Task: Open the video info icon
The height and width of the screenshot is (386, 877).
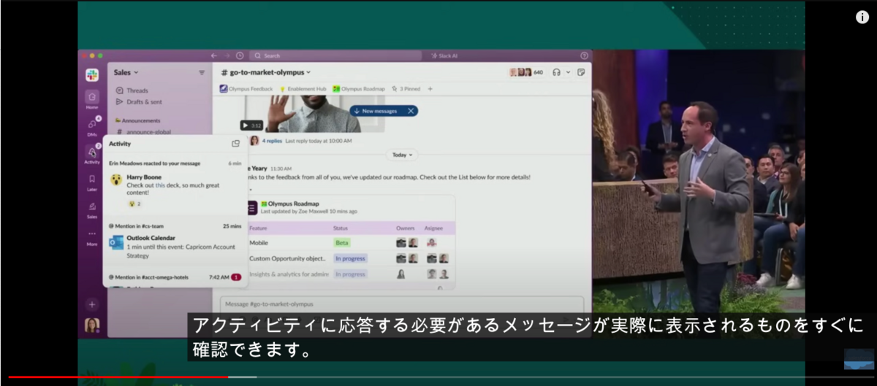Action: pyautogui.click(x=862, y=18)
